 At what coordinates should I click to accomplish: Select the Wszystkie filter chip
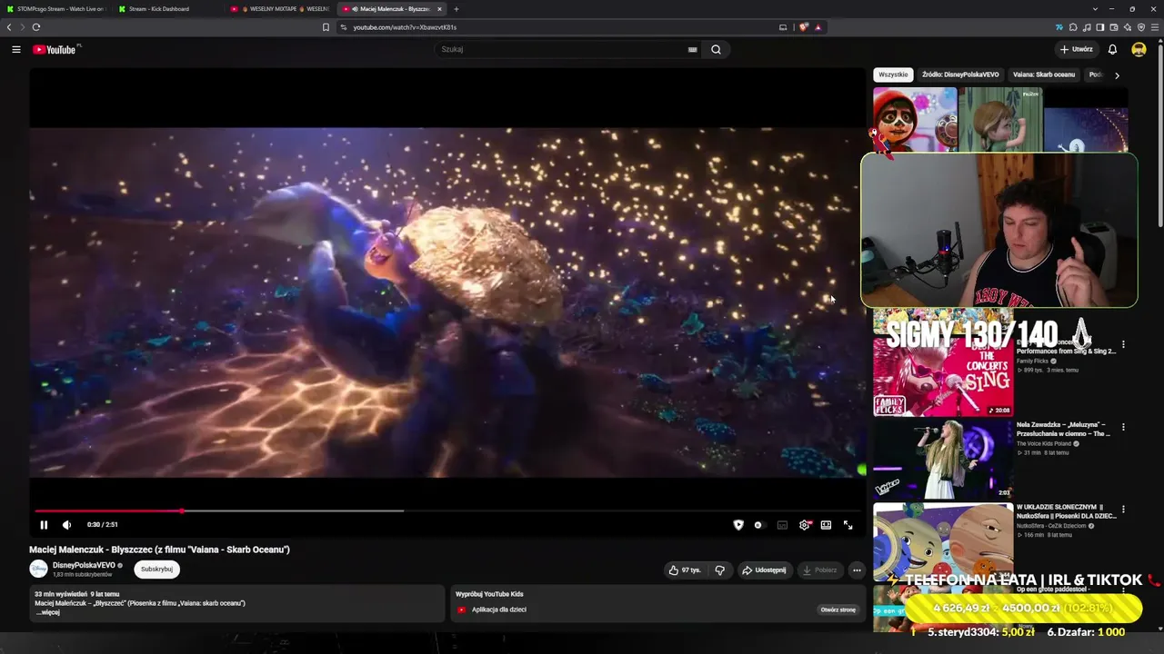893,74
